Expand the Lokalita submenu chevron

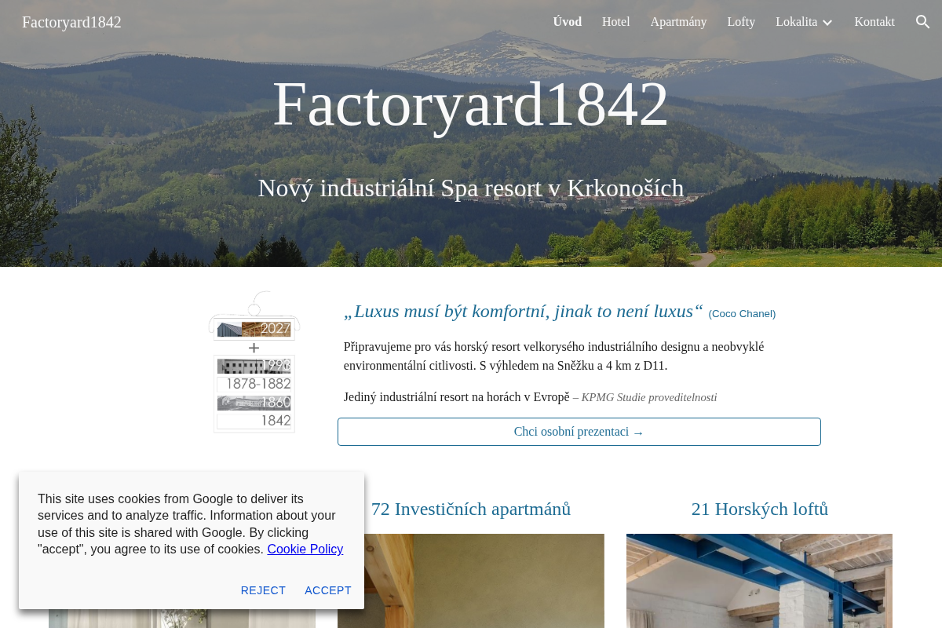pyautogui.click(x=827, y=23)
